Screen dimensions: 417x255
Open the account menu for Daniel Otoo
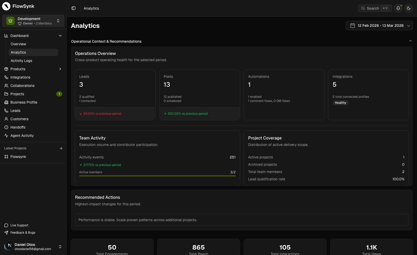[33, 246]
